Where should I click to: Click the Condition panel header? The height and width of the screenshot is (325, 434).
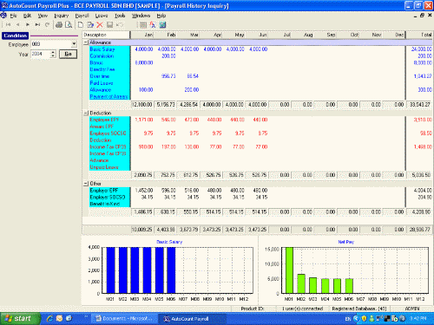pos(16,36)
